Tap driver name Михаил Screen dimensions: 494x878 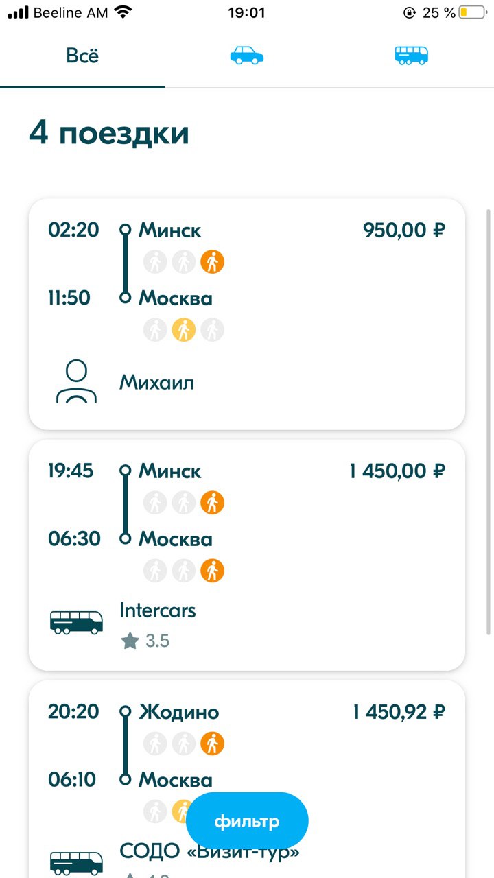tap(156, 382)
